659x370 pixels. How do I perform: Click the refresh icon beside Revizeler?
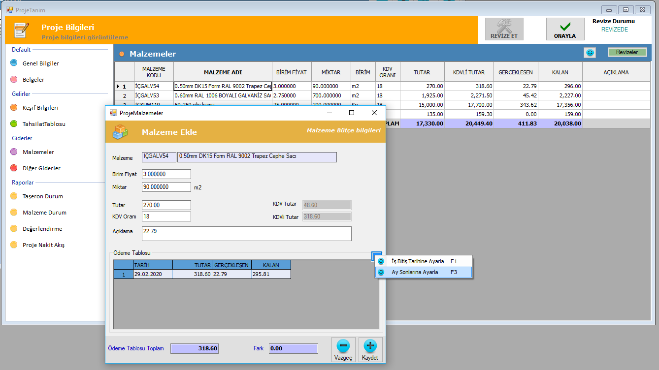[x=590, y=52]
